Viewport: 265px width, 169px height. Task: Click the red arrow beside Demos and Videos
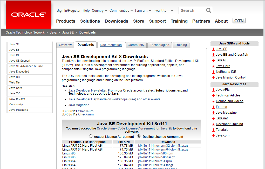(x=213, y=101)
